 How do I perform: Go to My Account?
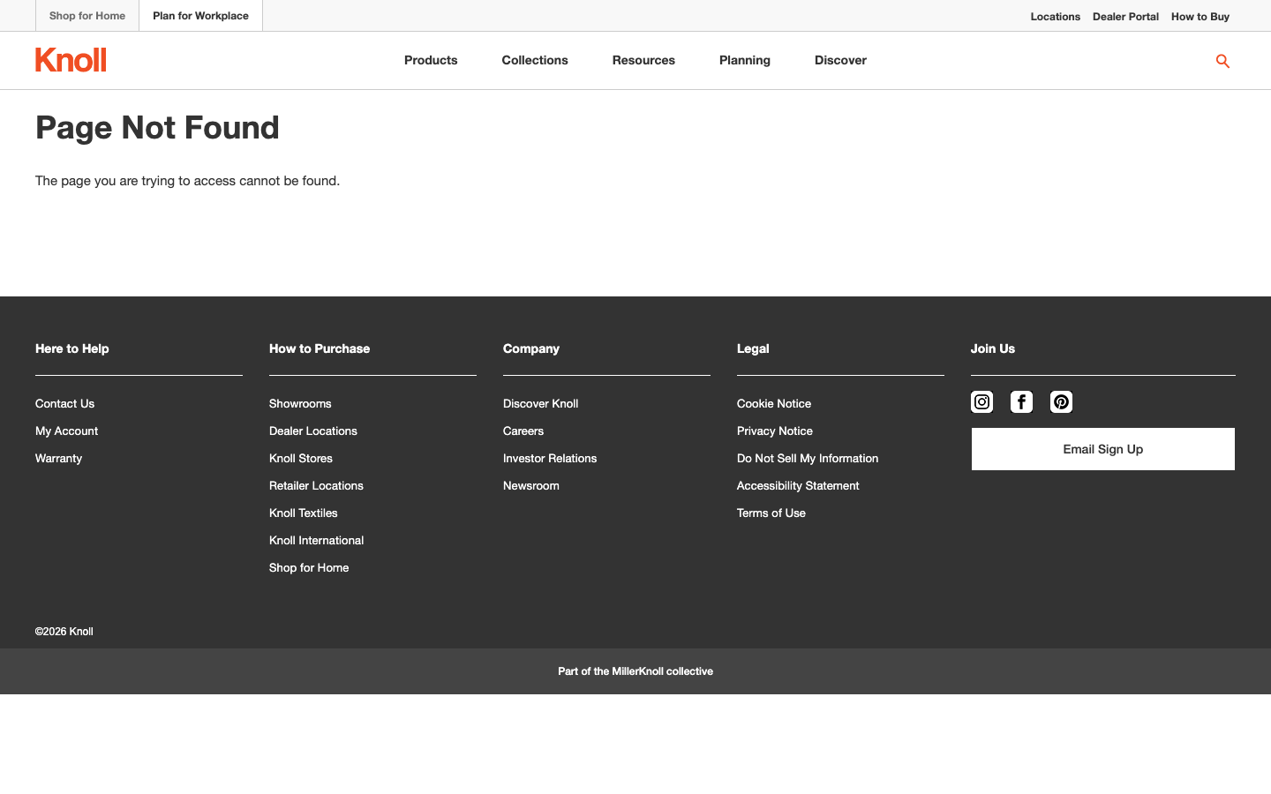point(66,431)
